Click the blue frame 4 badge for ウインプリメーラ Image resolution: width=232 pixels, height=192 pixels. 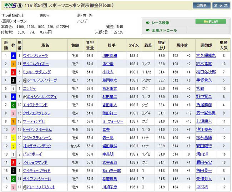click(13, 55)
